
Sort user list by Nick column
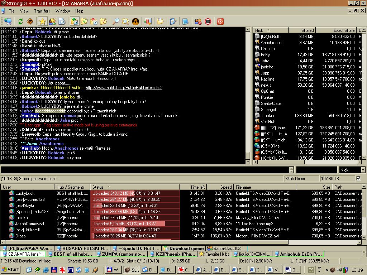pyautogui.click(x=271, y=30)
